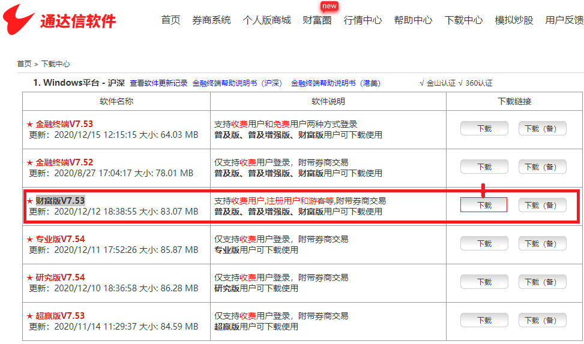Click the 通达信软件 red logo
584x344 pixels.
tap(59, 20)
